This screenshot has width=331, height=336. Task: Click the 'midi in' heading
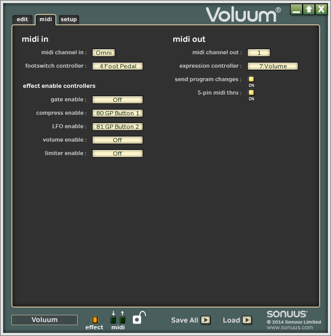tap(35, 39)
